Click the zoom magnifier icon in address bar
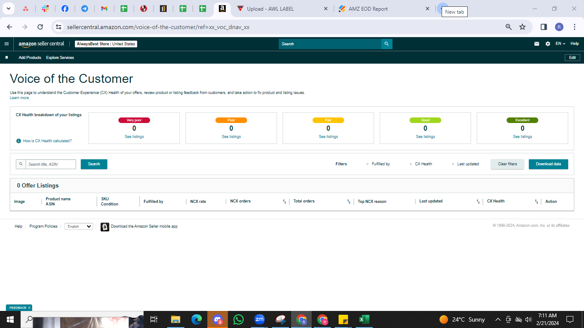Image resolution: width=584 pixels, height=328 pixels. click(x=508, y=27)
